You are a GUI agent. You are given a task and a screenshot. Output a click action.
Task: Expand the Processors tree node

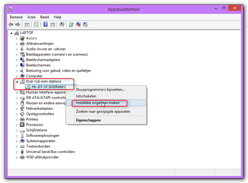16,125
